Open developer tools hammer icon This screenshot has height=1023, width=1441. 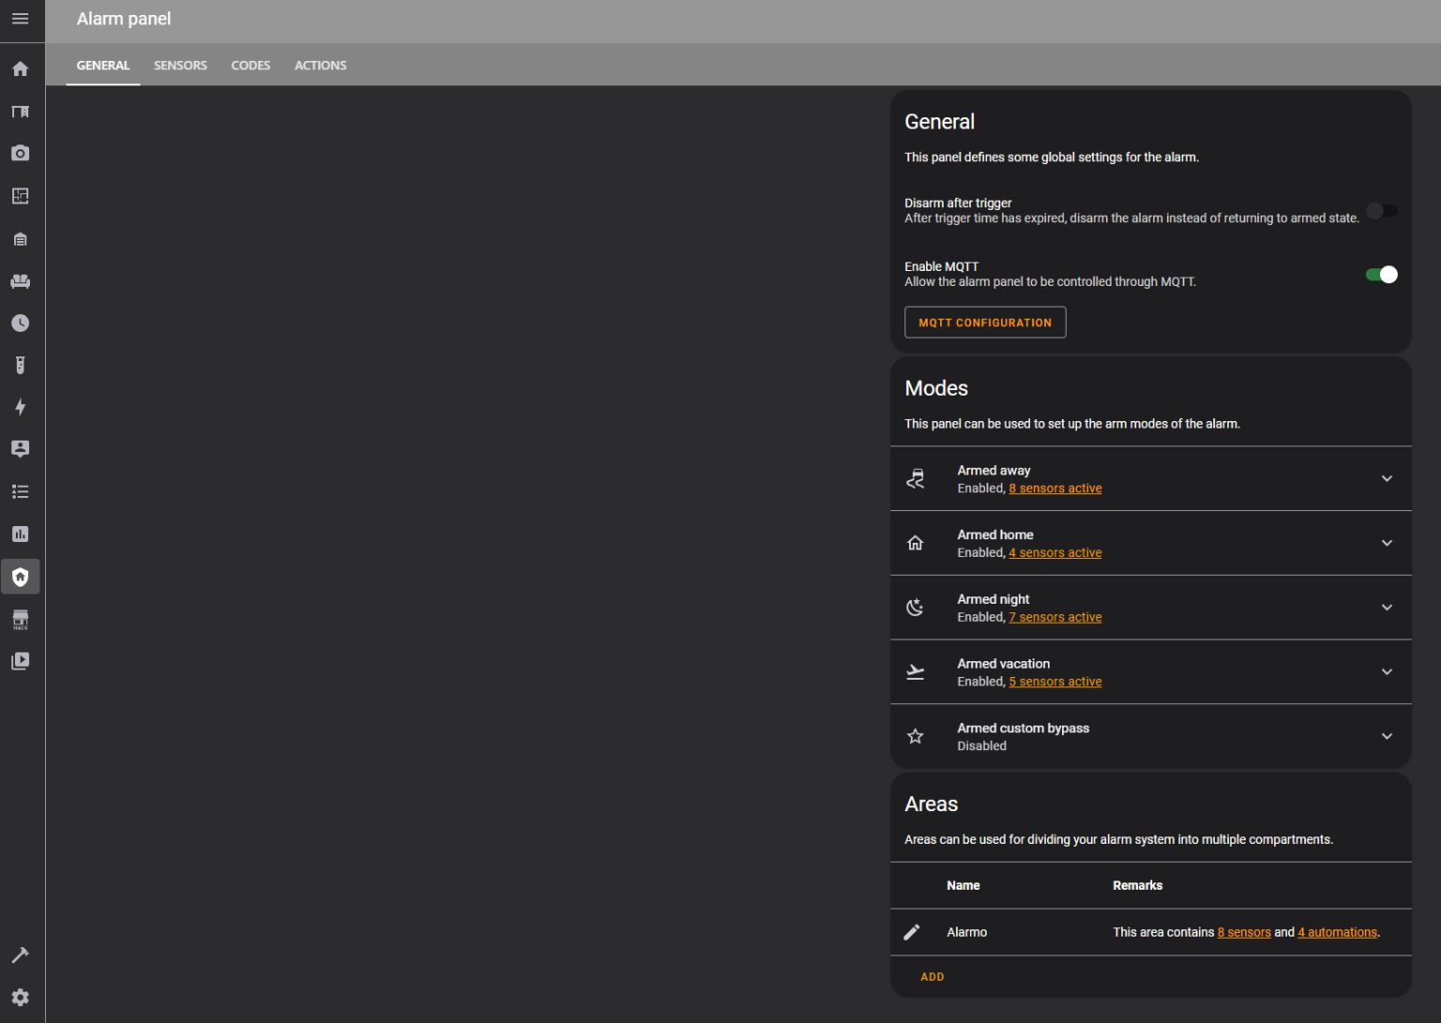(x=20, y=955)
